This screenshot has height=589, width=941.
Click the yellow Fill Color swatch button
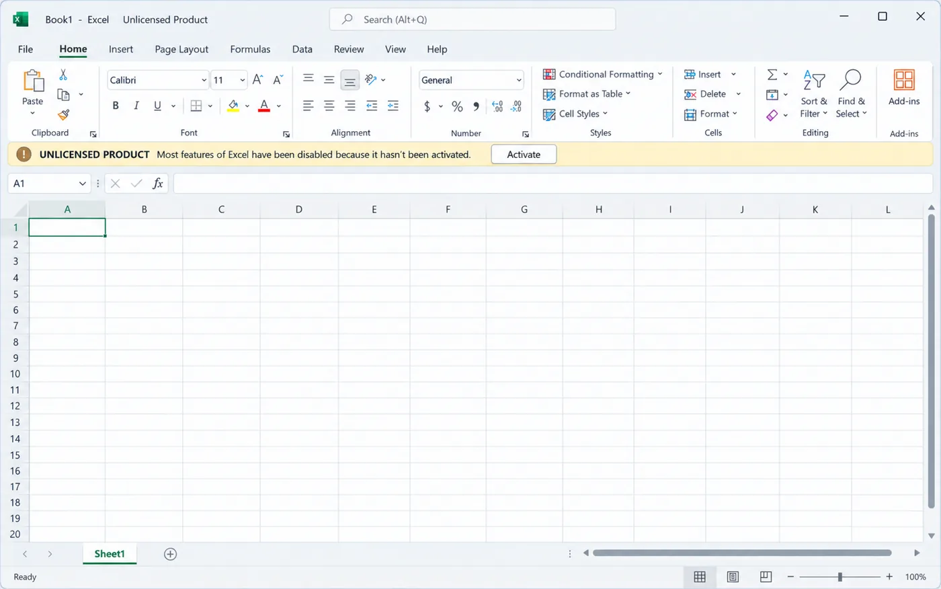233,106
